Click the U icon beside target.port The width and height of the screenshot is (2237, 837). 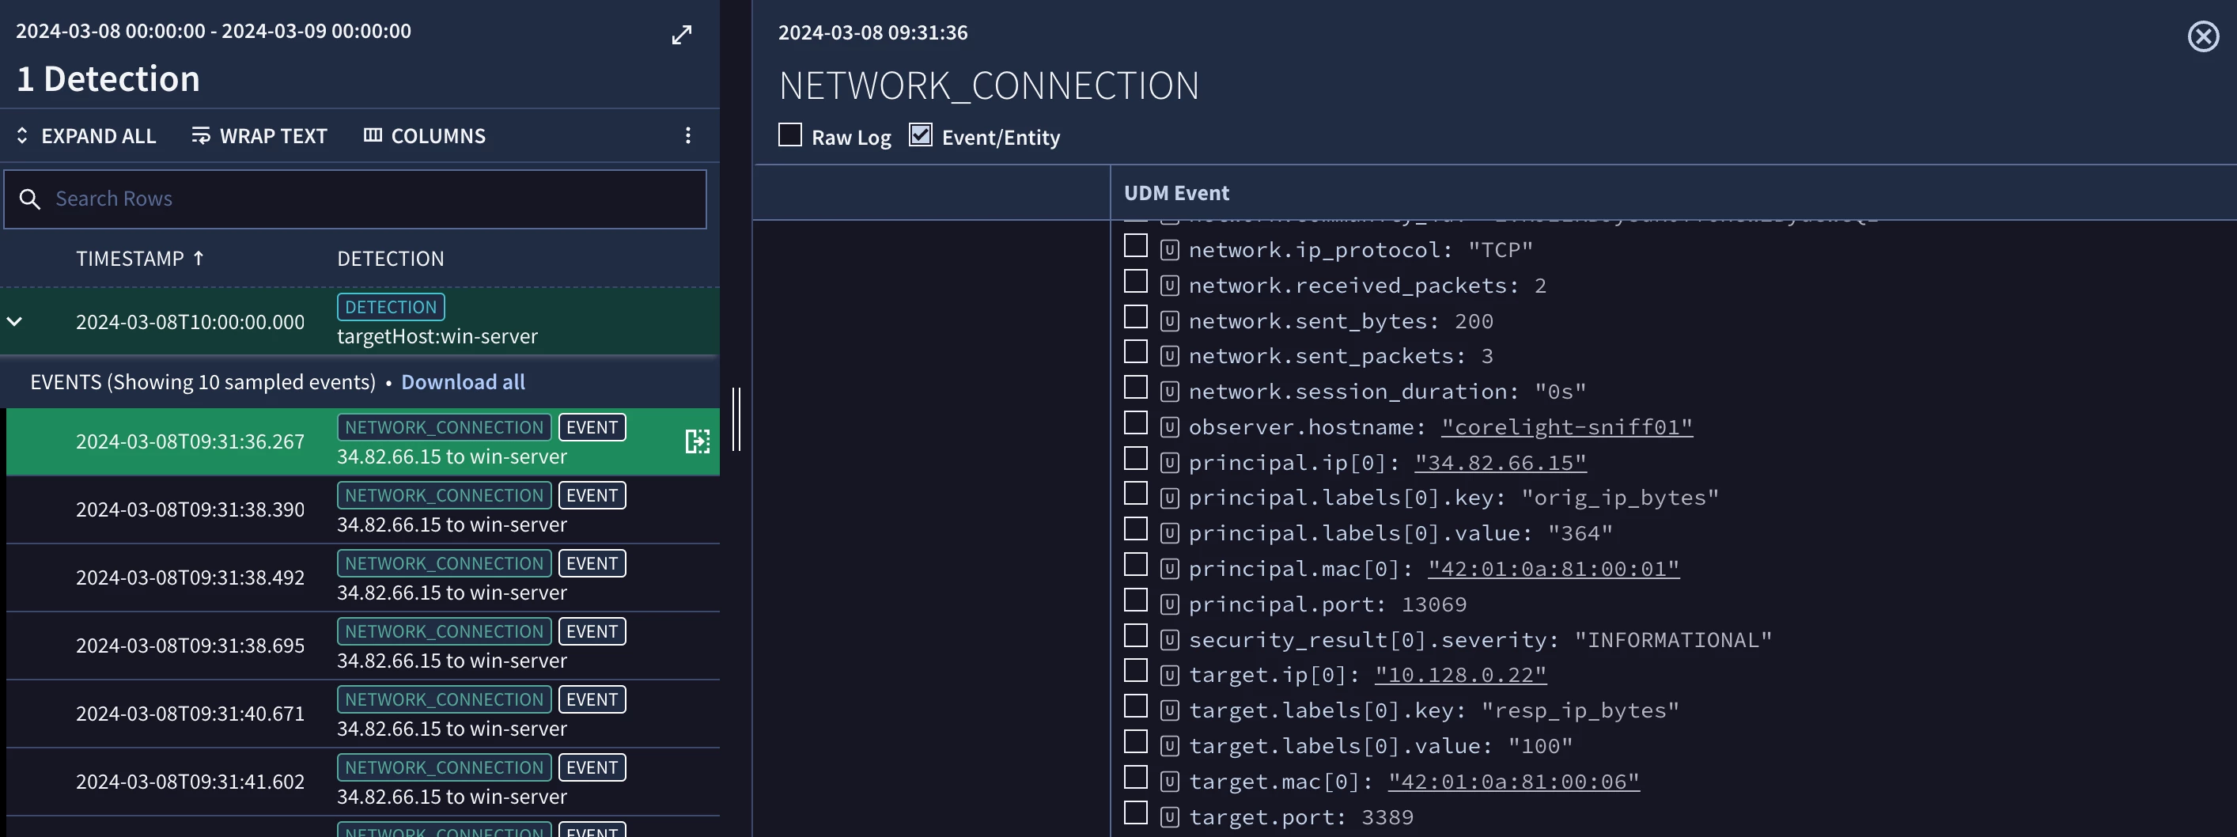pos(1170,817)
